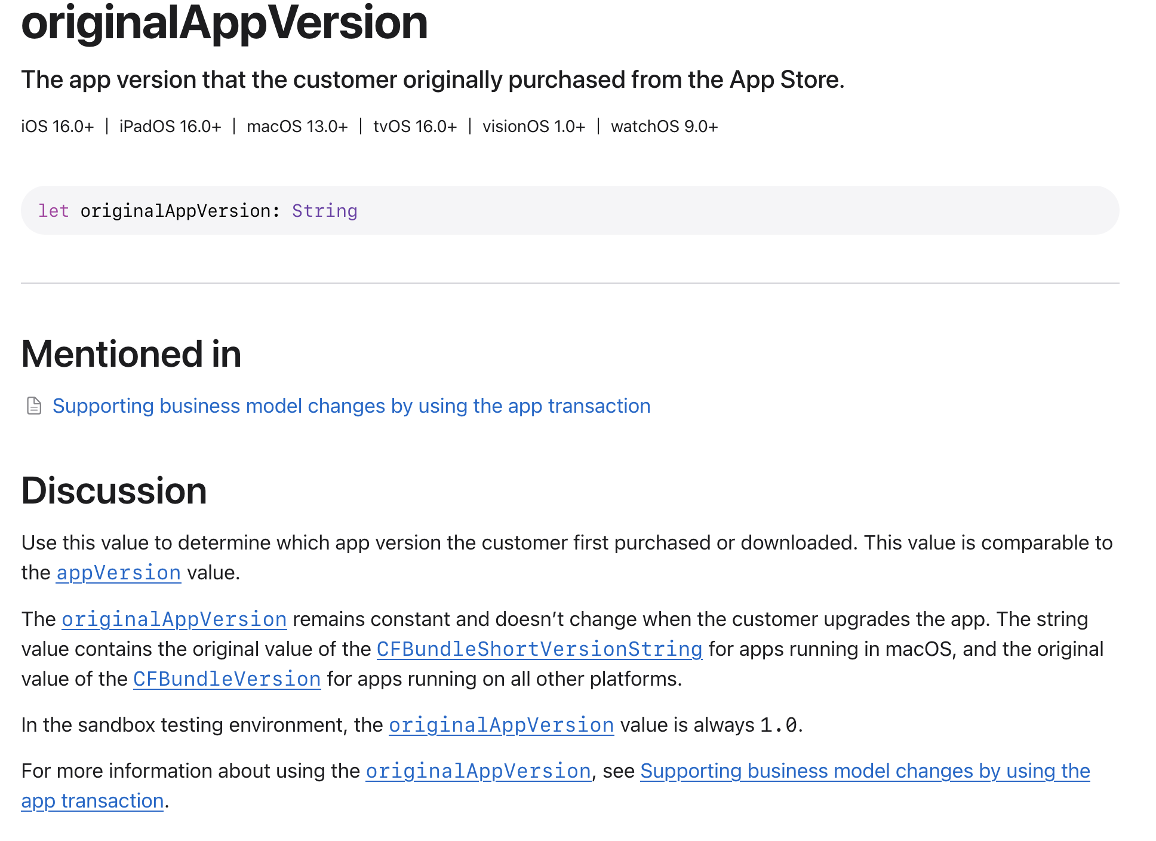The height and width of the screenshot is (841, 1156).
Task: Click the summary sentence about App Store purchase
Action: (x=433, y=80)
